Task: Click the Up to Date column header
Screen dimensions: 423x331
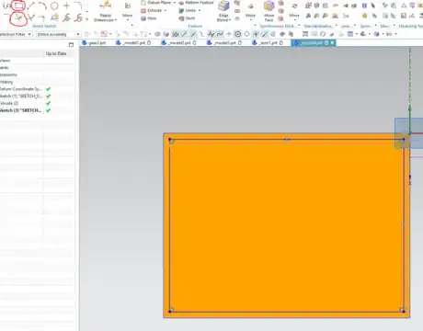Action: 56,53
